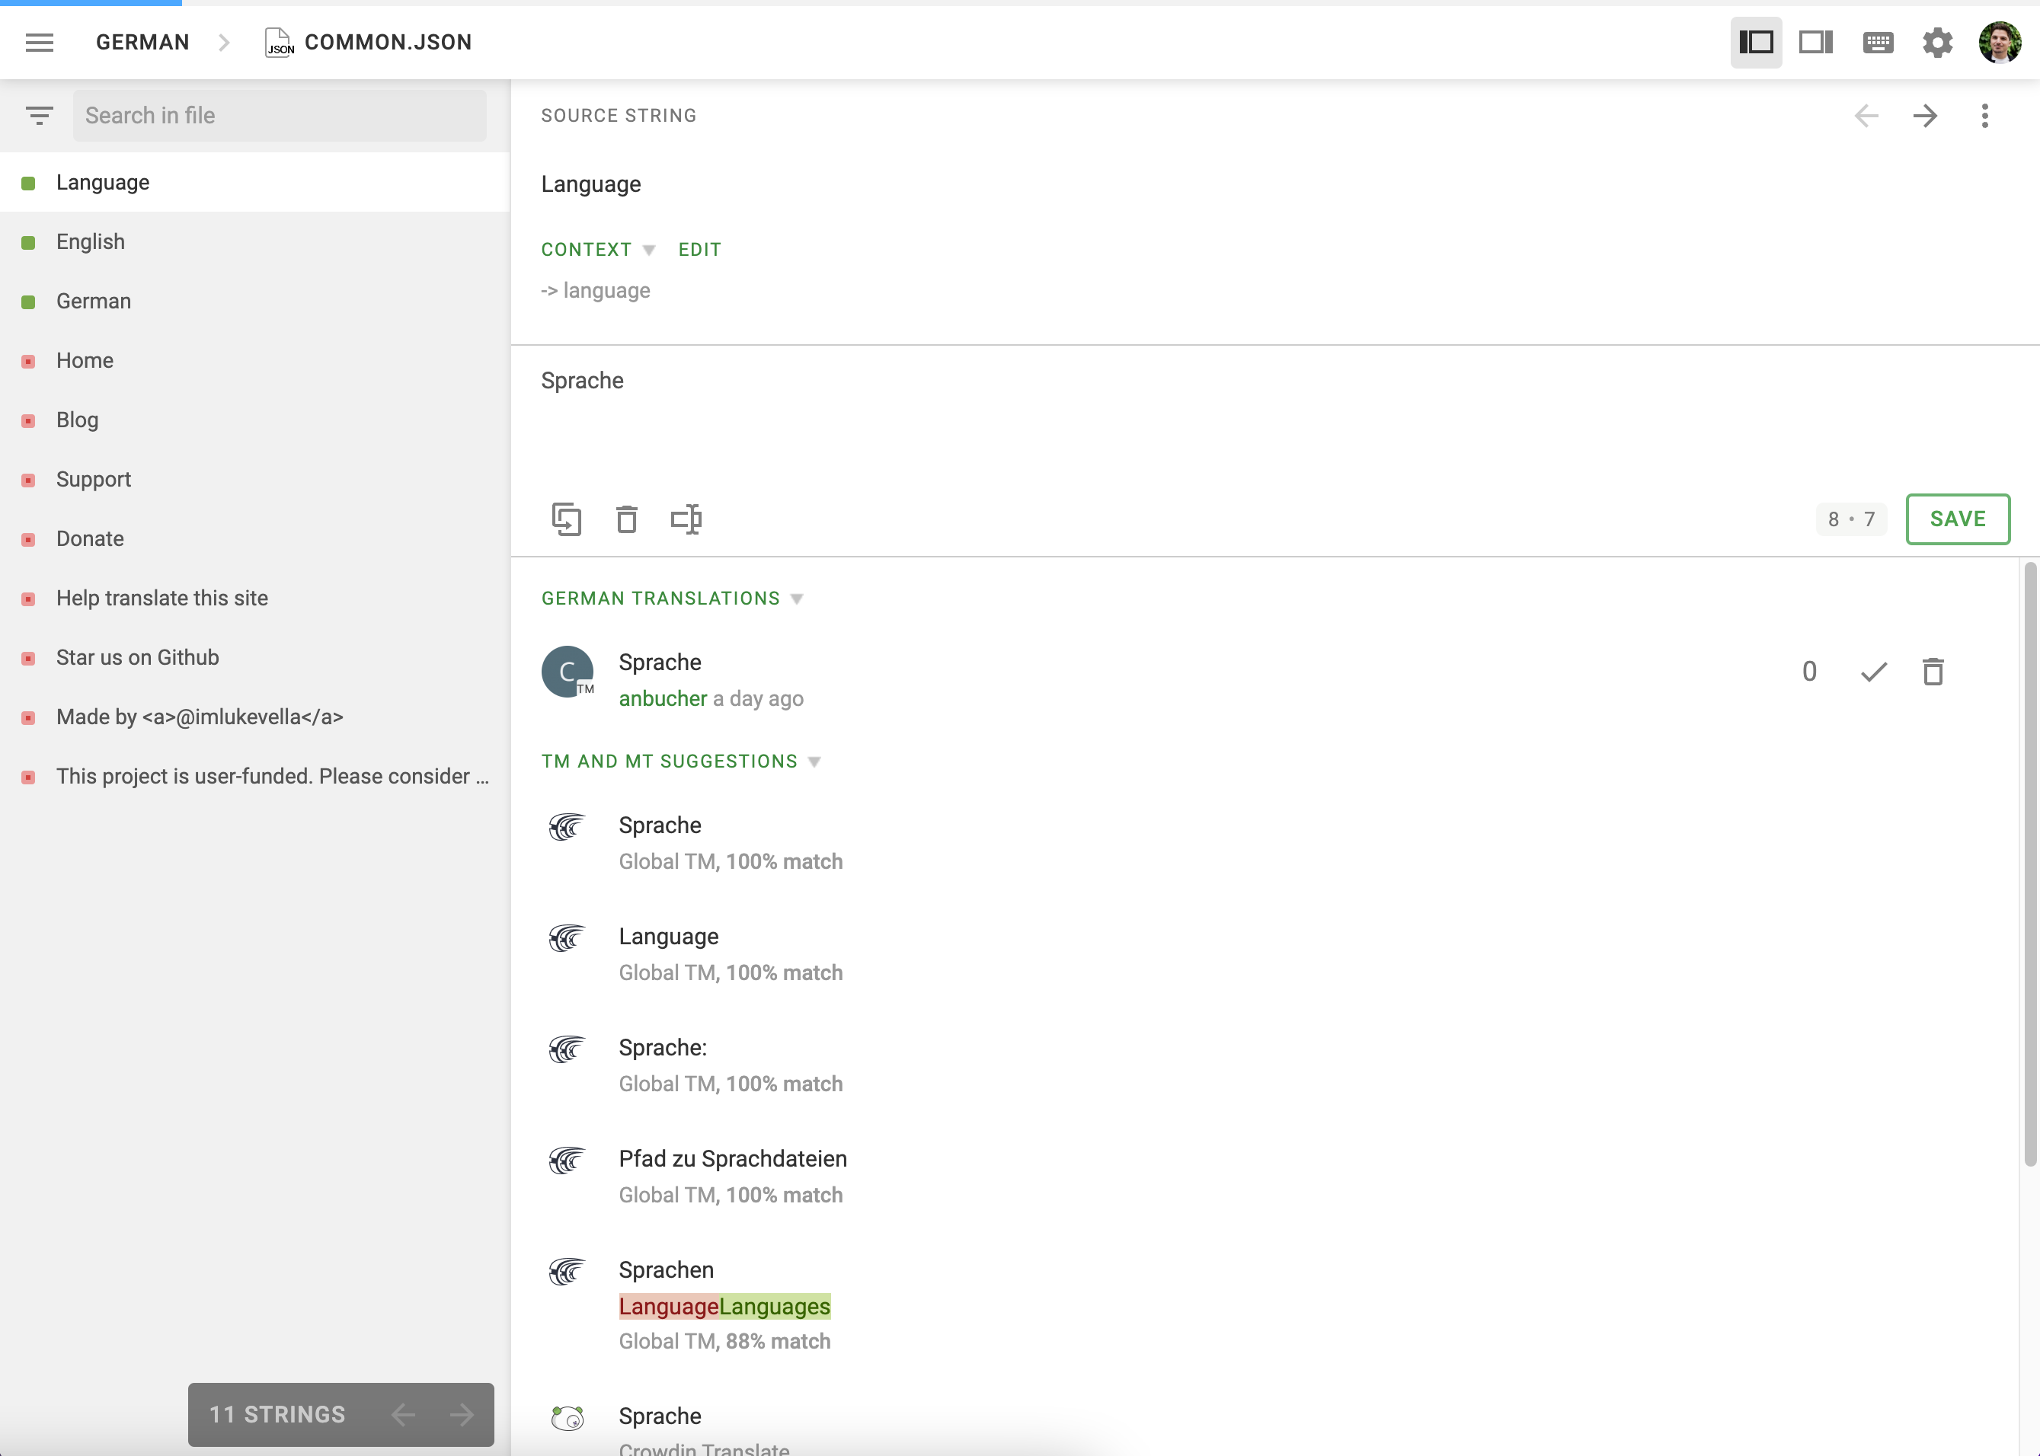Toggle the right sidebar panel view

coord(1816,42)
